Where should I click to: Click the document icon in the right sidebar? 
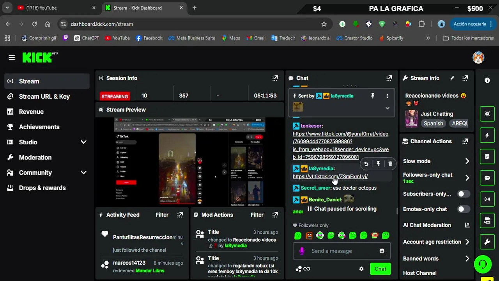[x=487, y=157]
